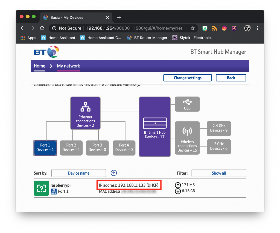
Task: Select the 5 GHz devices box
Action: (x=219, y=147)
